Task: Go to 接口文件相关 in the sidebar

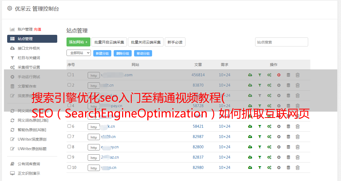Action: pyautogui.click(x=29, y=48)
